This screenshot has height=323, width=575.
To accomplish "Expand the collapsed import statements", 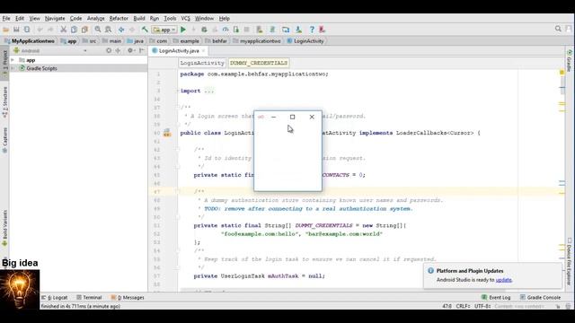I will coord(178,91).
